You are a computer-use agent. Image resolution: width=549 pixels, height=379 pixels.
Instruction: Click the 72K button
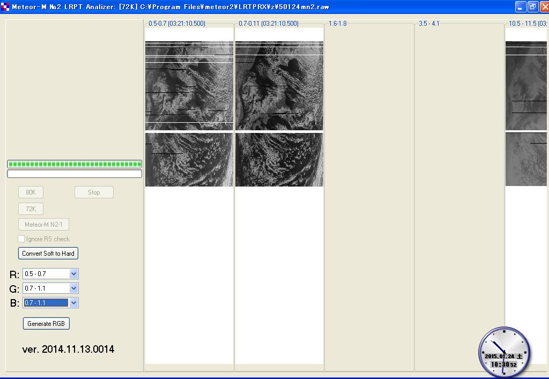31,209
